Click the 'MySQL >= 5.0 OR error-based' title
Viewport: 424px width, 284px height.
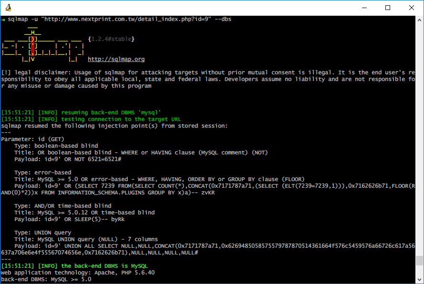159,179
